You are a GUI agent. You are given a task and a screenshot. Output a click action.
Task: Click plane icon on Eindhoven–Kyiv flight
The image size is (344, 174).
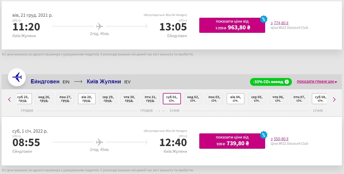click(100, 142)
